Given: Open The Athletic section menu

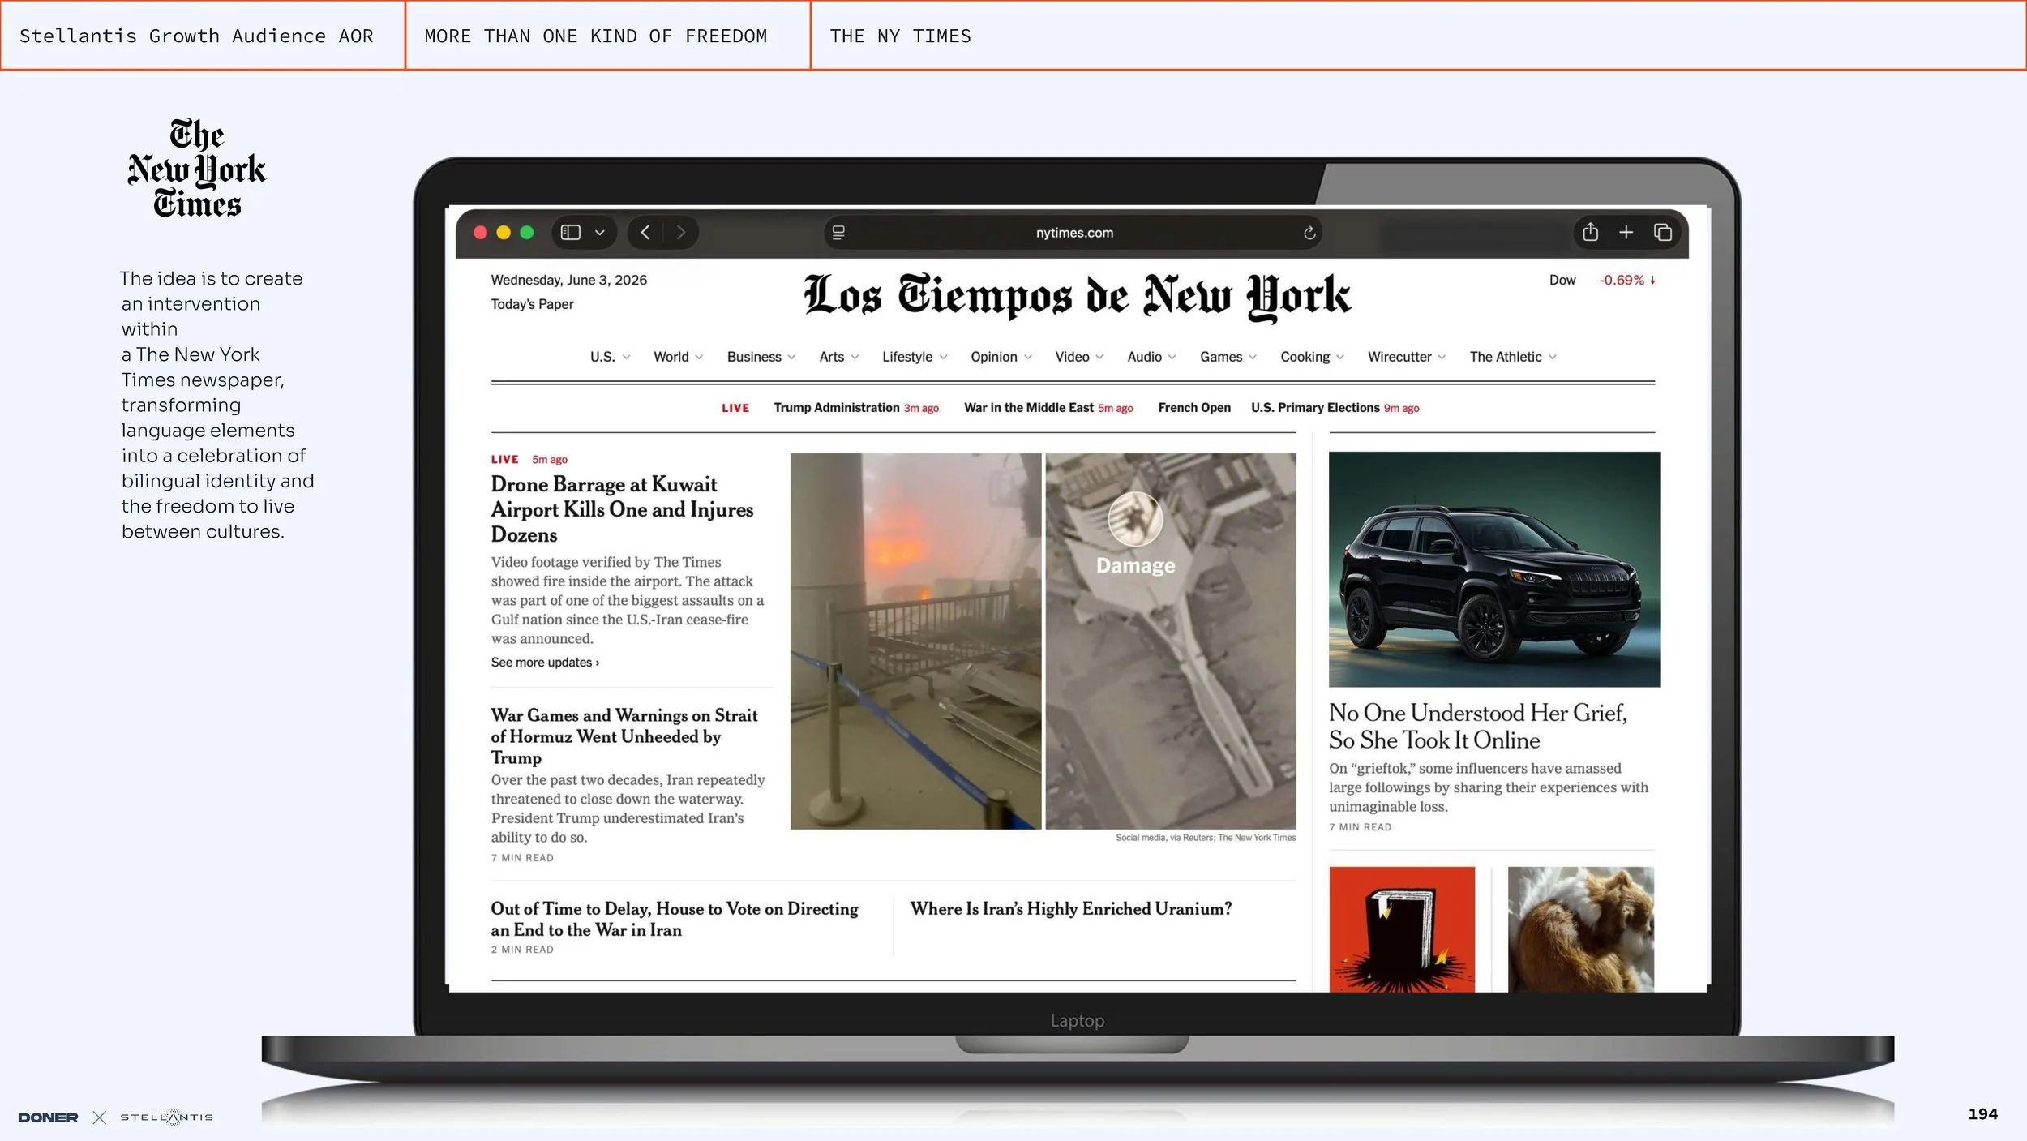Looking at the screenshot, I should (1513, 357).
